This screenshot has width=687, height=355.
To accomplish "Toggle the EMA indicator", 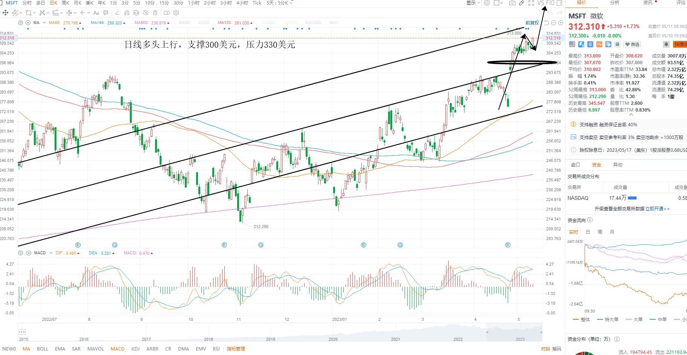I will 60,349.
